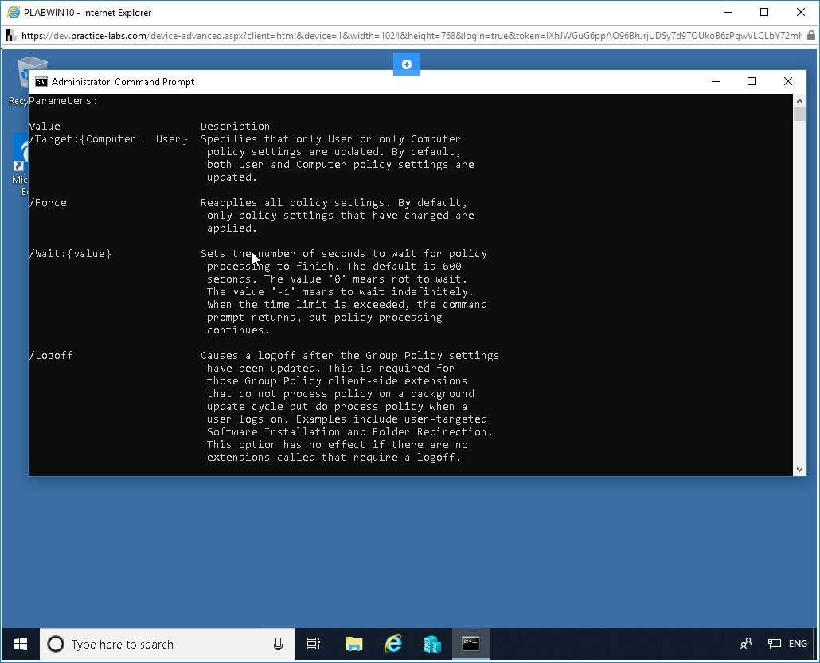Click the Command Prompt scrollbar down arrow
This screenshot has width=820, height=663.
(799, 470)
